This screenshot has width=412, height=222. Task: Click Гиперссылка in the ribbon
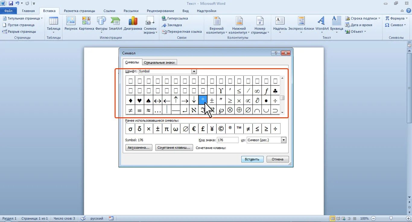(x=175, y=18)
